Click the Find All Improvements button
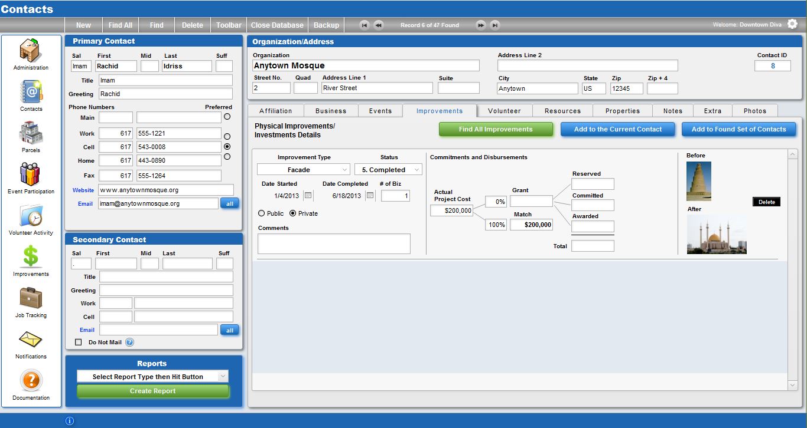The height and width of the screenshot is (428, 807). (496, 129)
